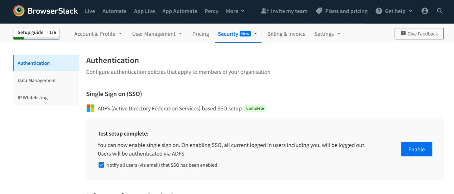Click the BrowserStack logo icon

(19, 11)
